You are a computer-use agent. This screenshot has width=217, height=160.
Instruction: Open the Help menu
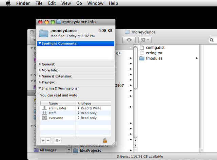tap(113, 3)
